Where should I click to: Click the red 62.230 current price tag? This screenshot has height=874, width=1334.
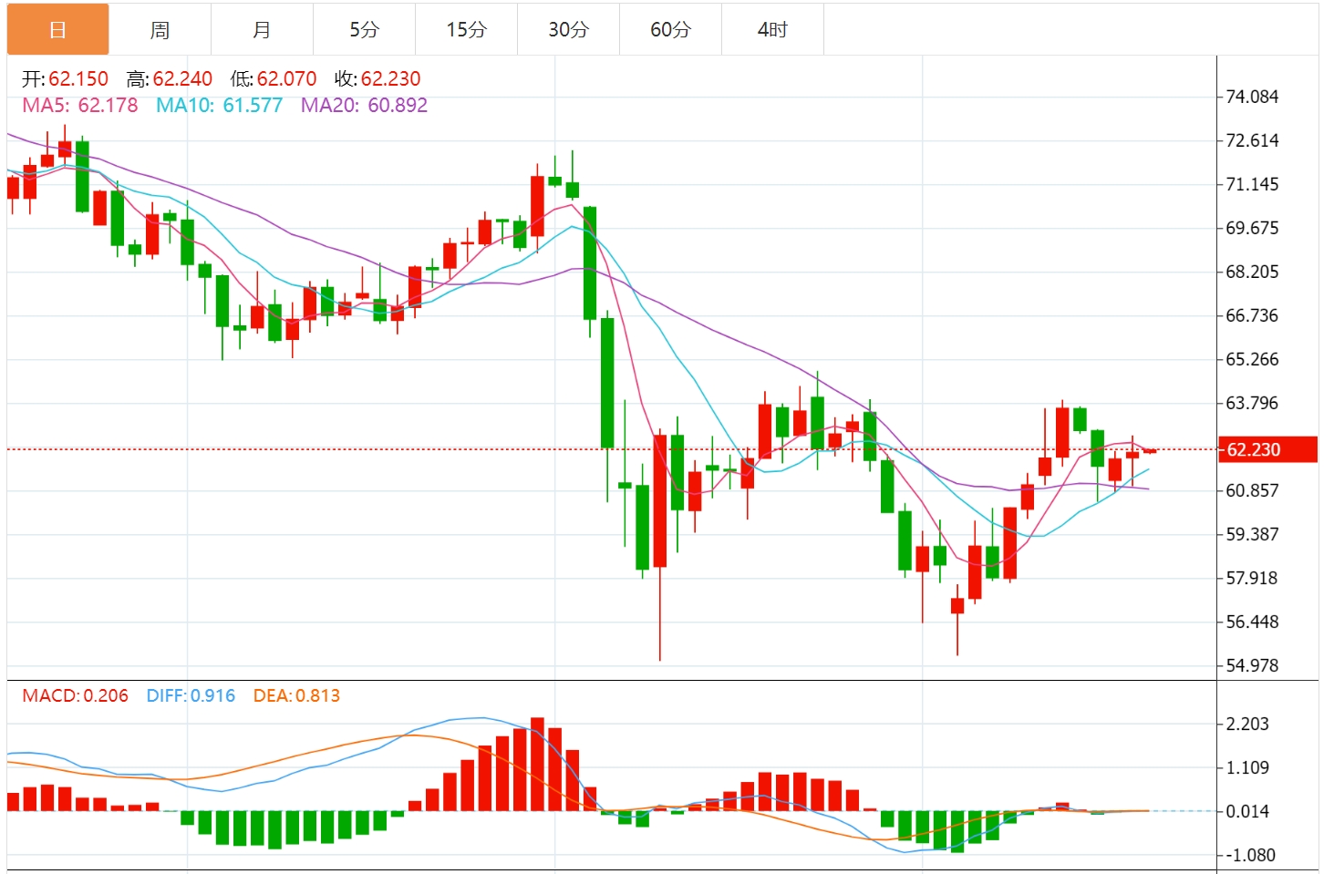[1267, 449]
